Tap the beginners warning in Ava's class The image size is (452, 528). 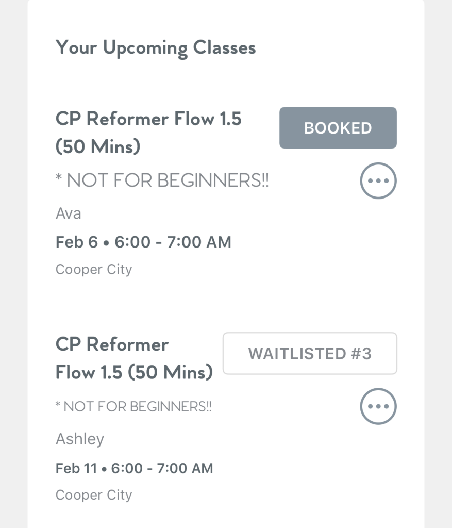(x=162, y=181)
